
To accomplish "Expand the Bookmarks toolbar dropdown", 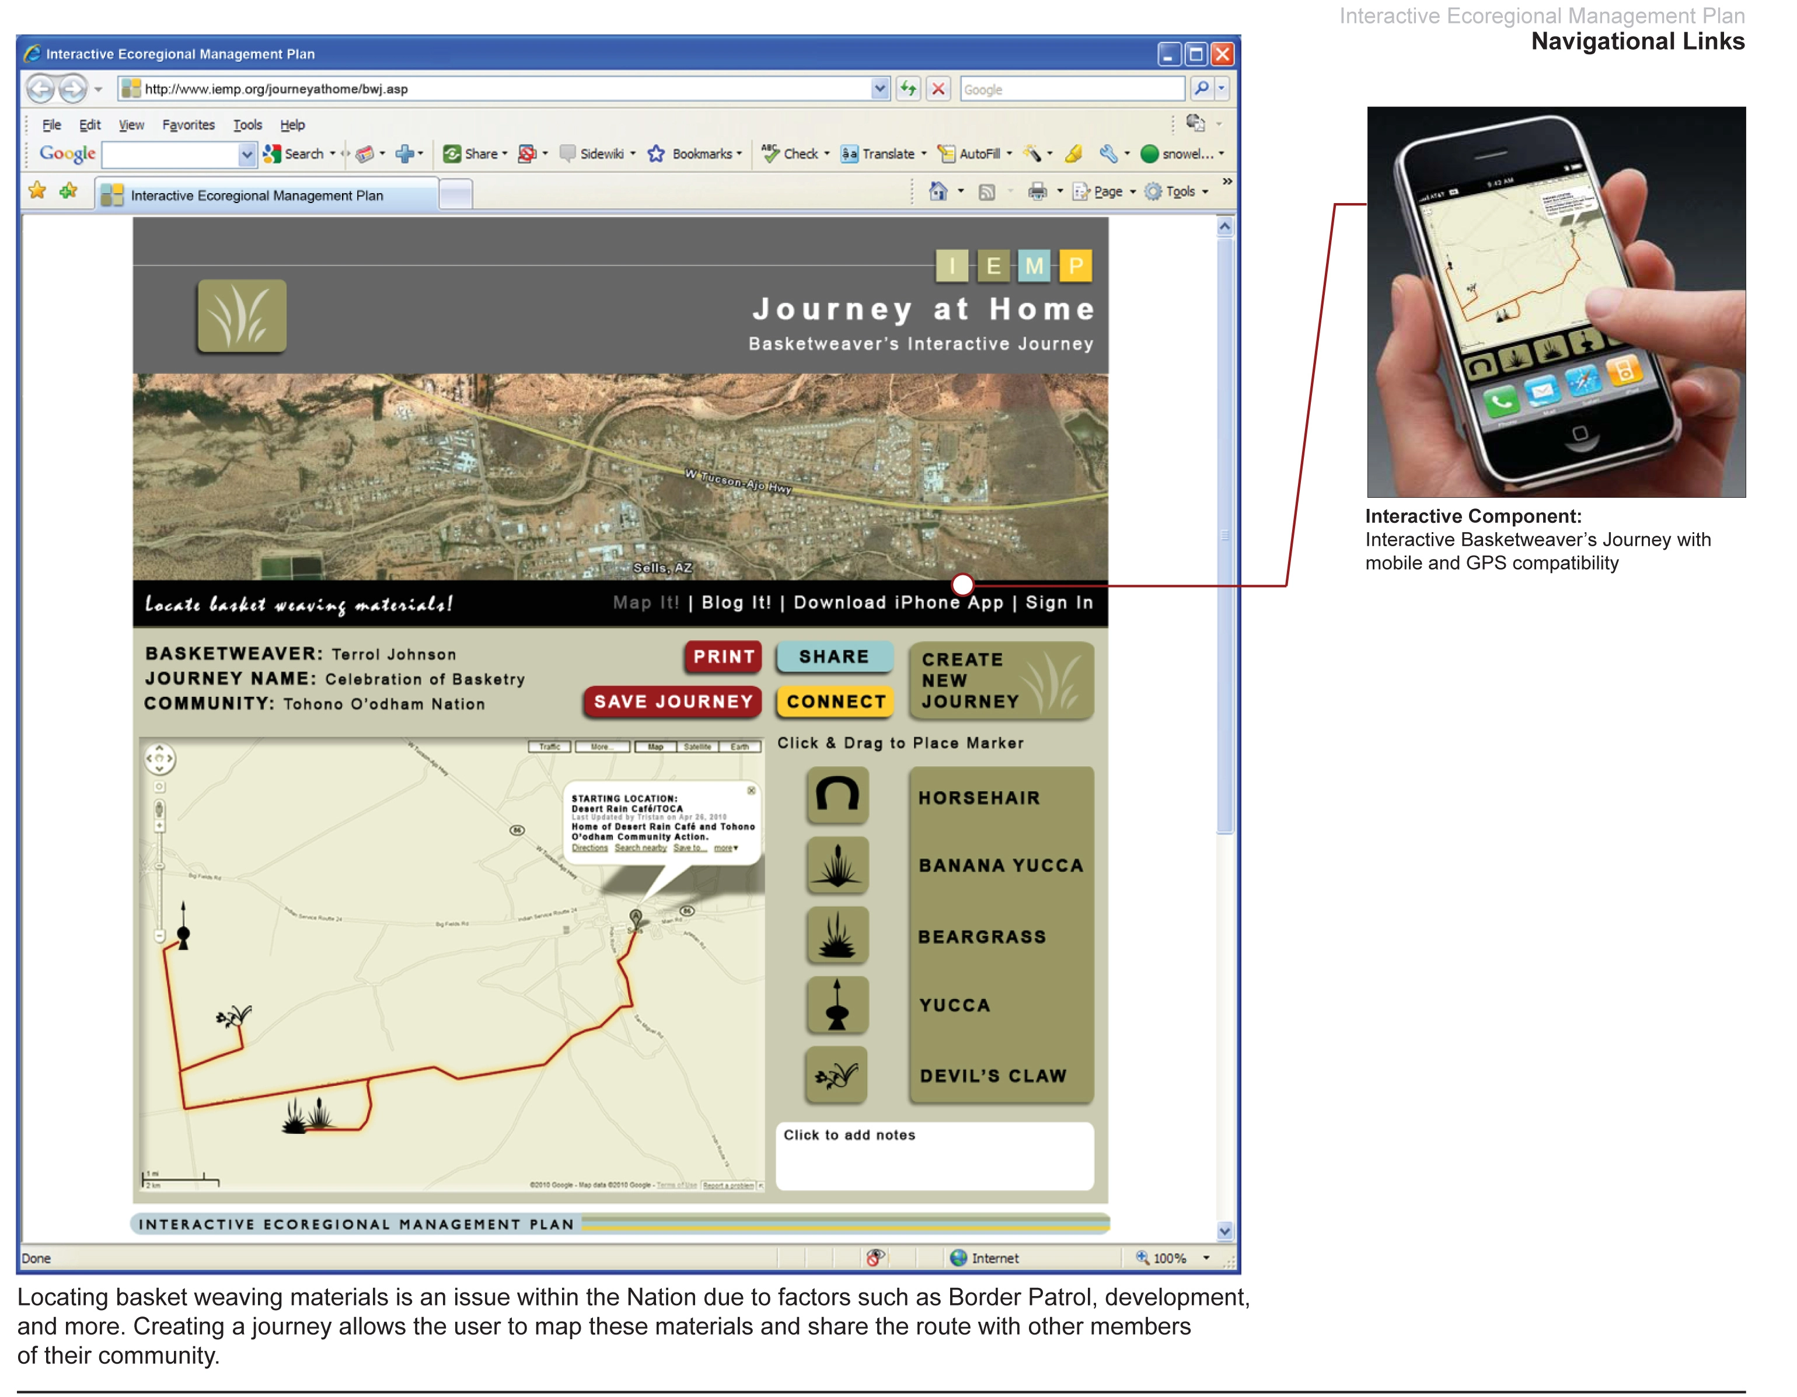I will 739,154.
